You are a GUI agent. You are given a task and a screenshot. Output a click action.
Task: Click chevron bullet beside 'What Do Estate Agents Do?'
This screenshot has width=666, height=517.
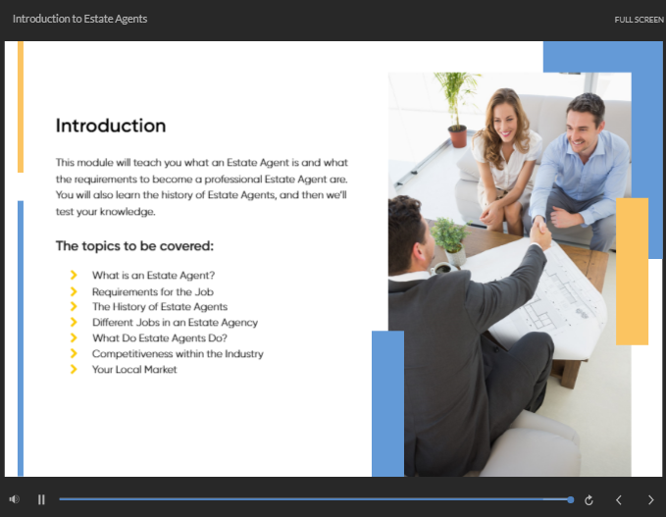click(x=74, y=337)
